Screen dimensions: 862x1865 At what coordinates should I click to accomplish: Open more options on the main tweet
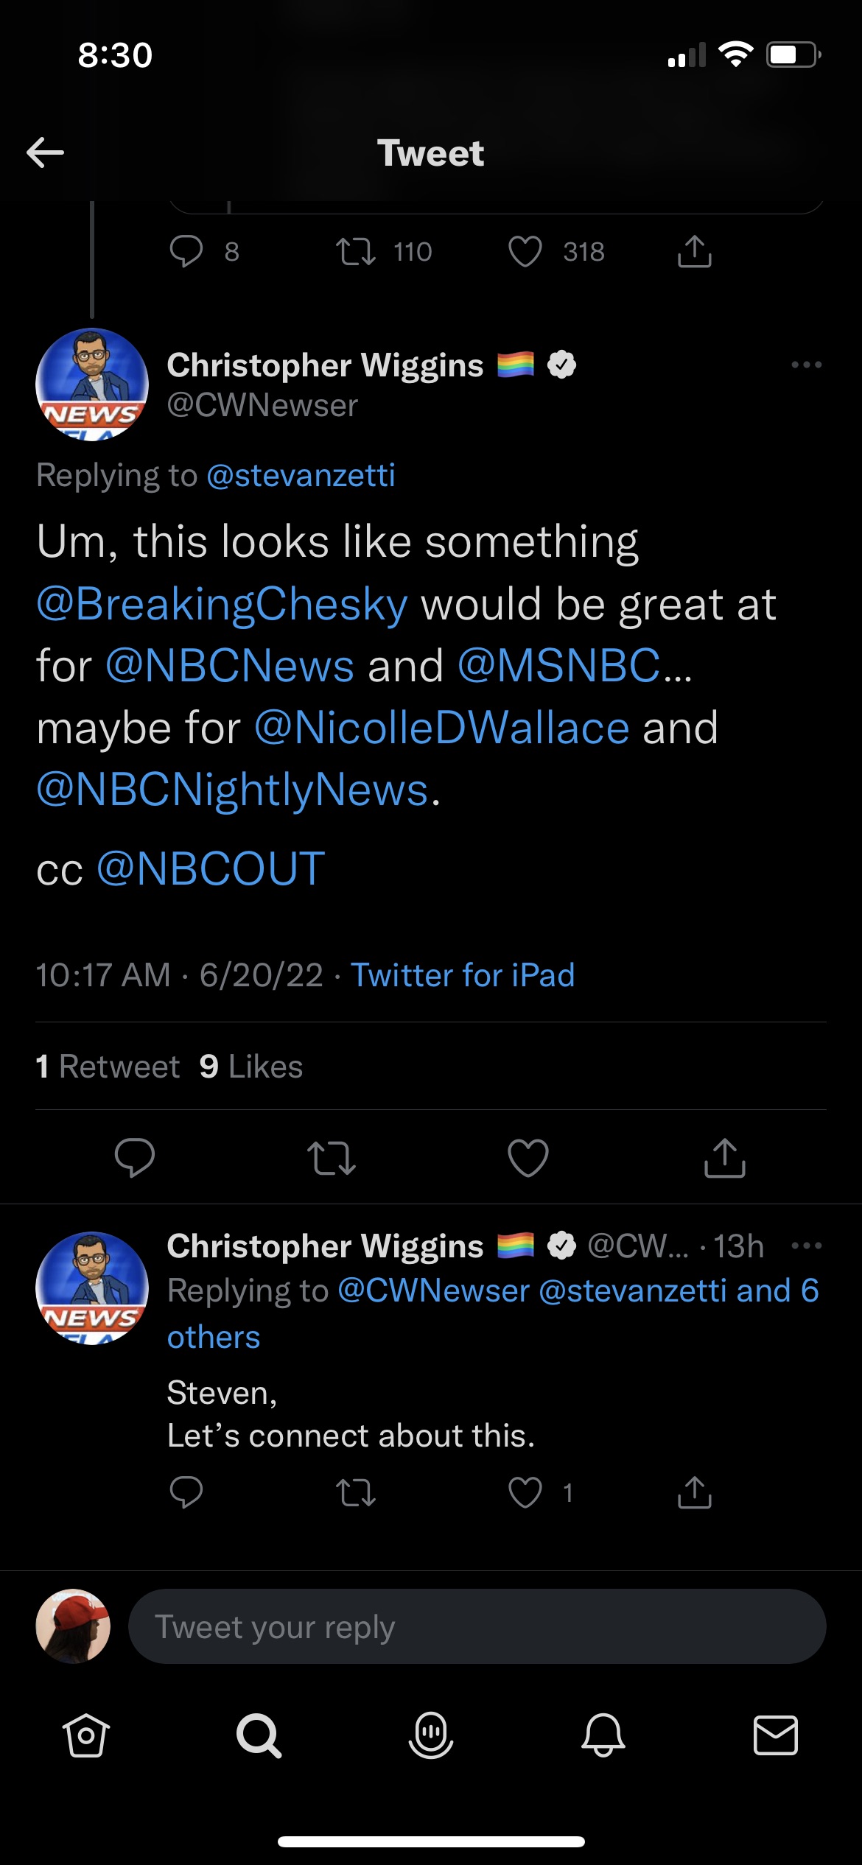coord(806,365)
